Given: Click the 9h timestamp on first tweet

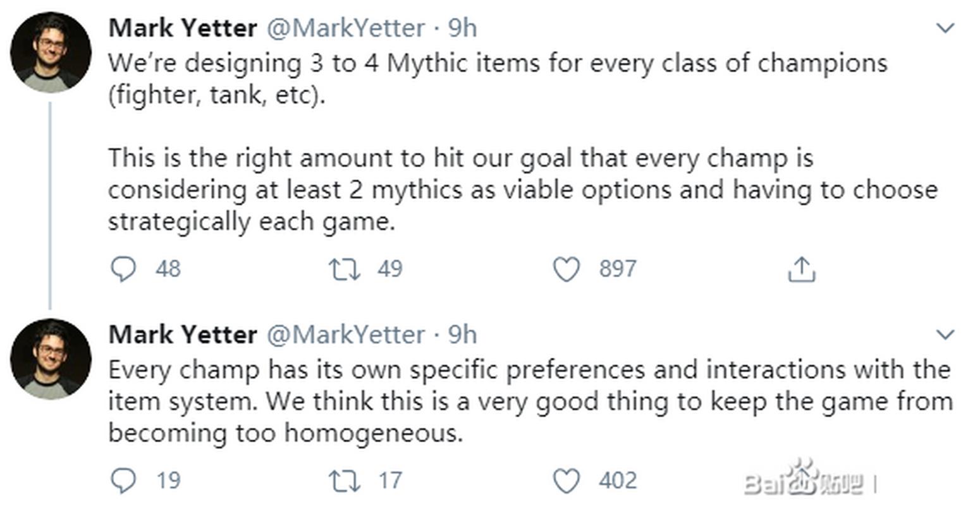Looking at the screenshot, I should [462, 28].
